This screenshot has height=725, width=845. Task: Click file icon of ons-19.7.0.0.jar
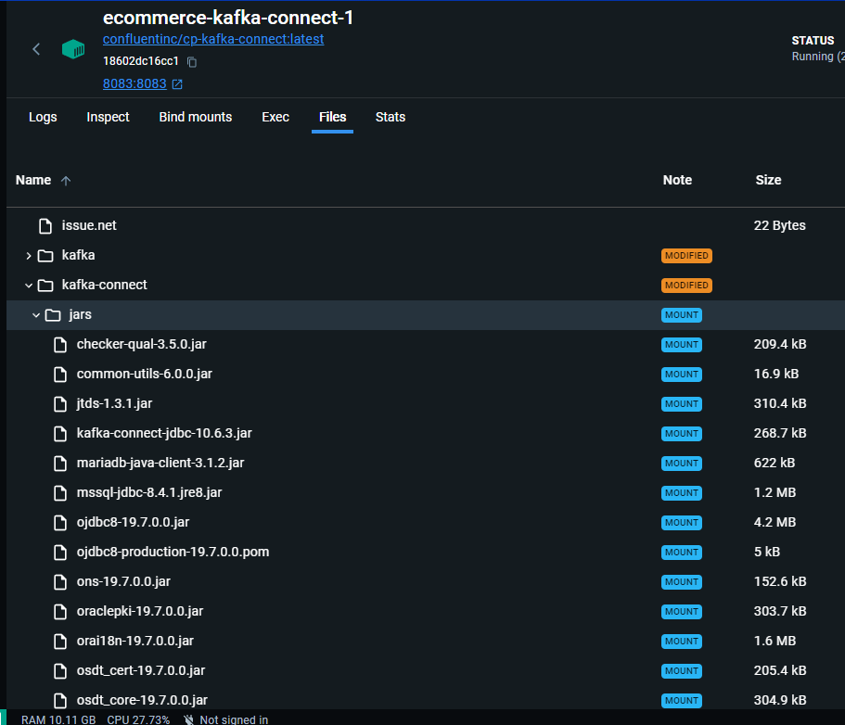coord(60,581)
